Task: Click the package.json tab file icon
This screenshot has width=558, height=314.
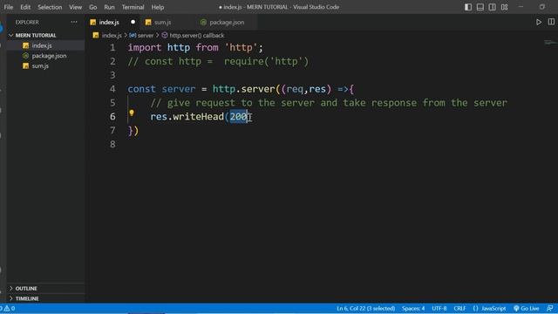Action: click(x=203, y=22)
